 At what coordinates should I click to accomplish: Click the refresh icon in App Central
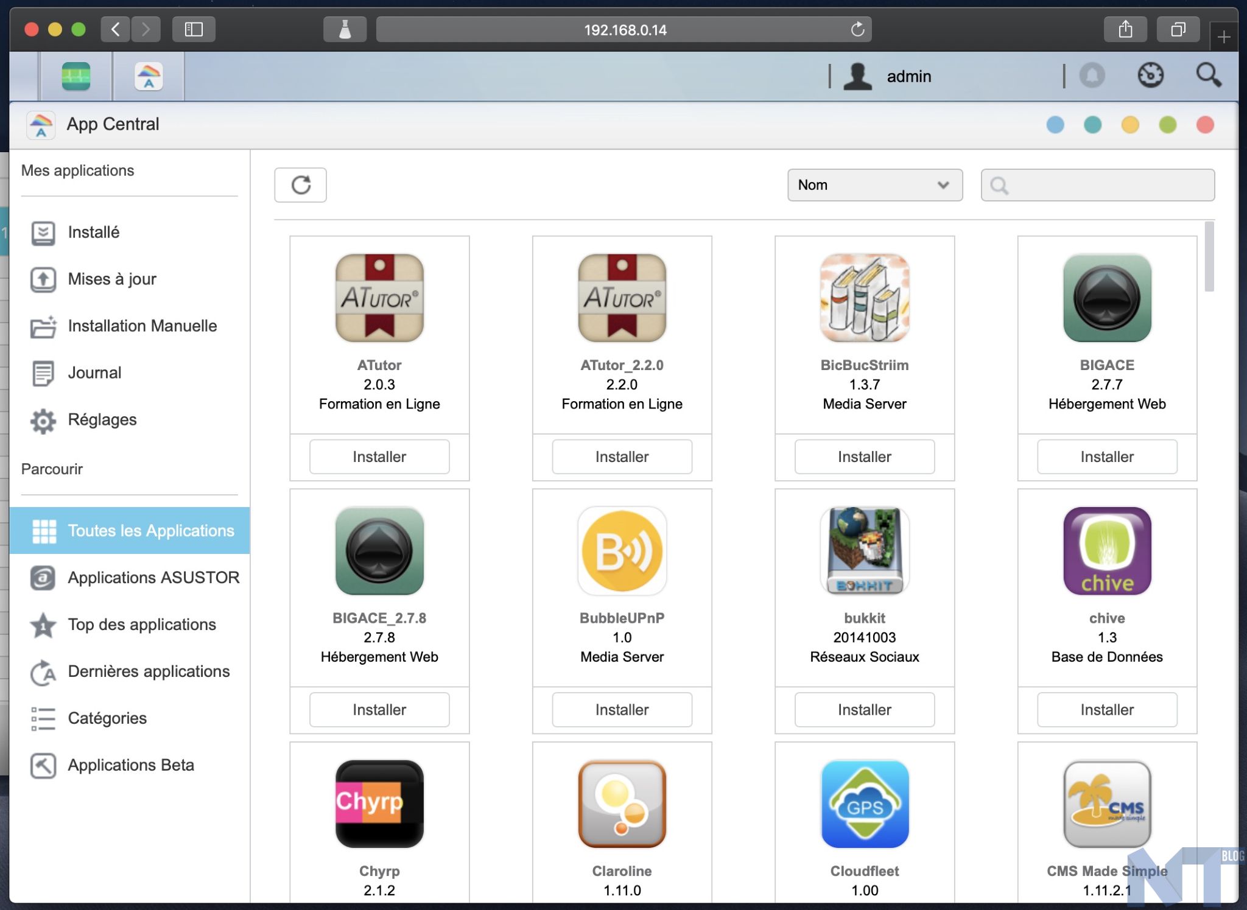pos(300,185)
